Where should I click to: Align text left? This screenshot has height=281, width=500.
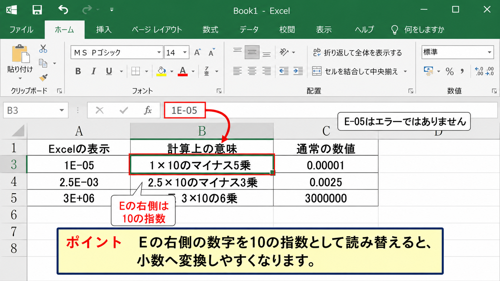(237, 71)
